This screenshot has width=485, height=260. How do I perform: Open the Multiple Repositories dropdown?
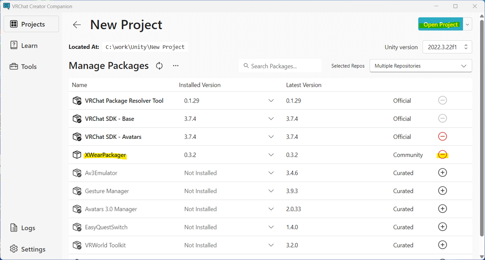(x=421, y=66)
